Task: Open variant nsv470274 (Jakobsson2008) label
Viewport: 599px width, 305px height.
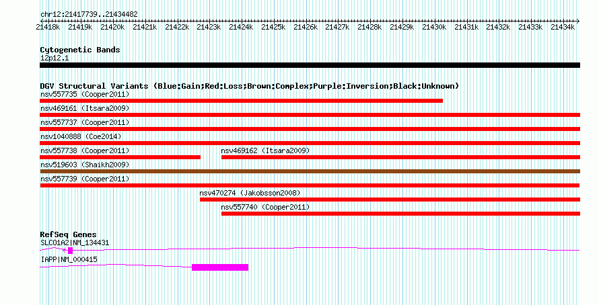Action: [x=250, y=193]
